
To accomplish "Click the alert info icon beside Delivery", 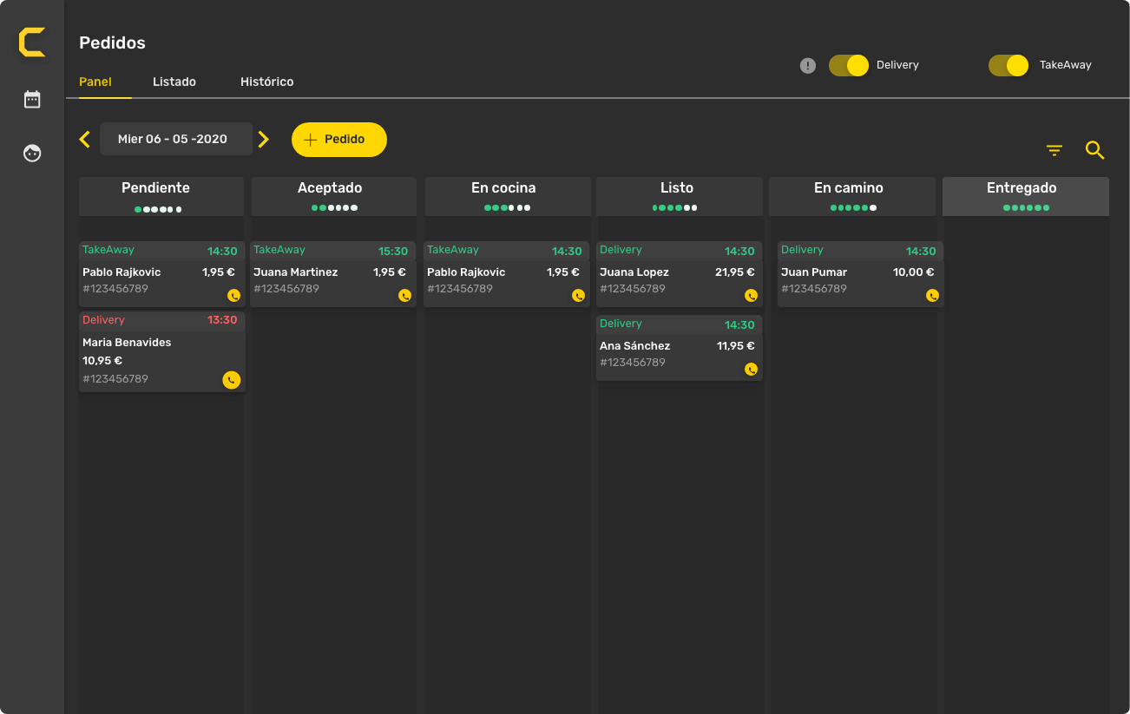I will tap(808, 66).
